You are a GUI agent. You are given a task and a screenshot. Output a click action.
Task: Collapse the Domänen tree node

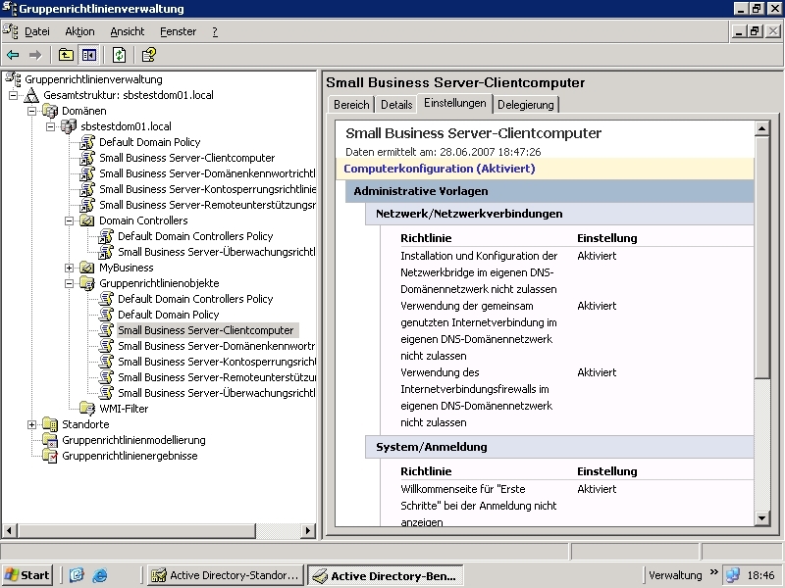click(32, 111)
